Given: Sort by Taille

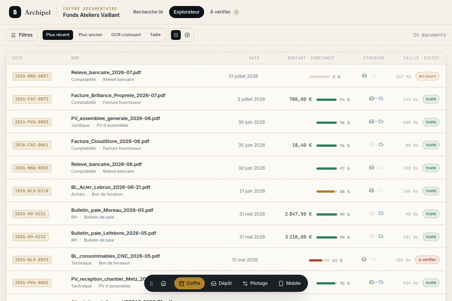Looking at the screenshot, I should pyautogui.click(x=155, y=35).
